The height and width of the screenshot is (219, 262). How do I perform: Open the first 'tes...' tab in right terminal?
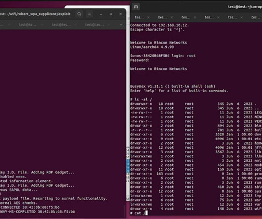139,17
